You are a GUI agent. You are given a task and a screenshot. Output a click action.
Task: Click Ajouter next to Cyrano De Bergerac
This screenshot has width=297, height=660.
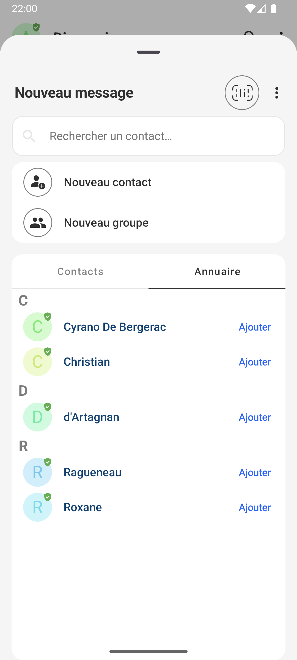point(255,327)
